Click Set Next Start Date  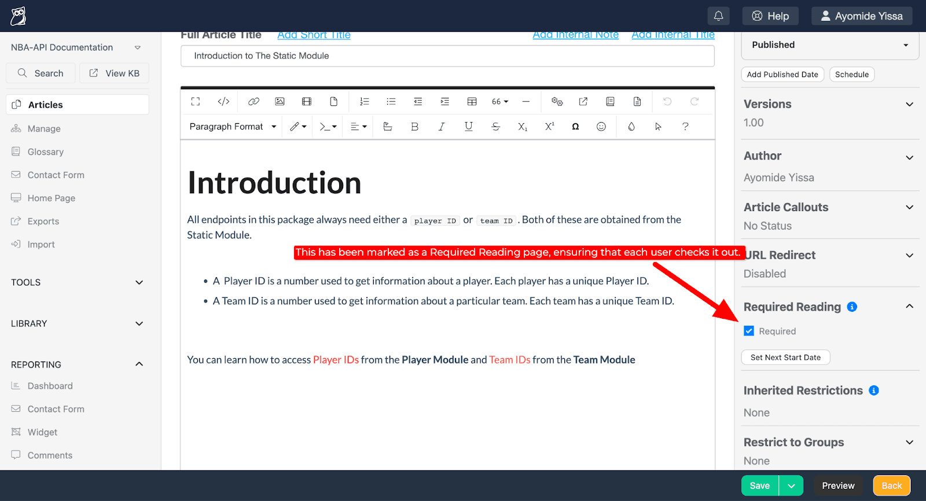(x=785, y=358)
